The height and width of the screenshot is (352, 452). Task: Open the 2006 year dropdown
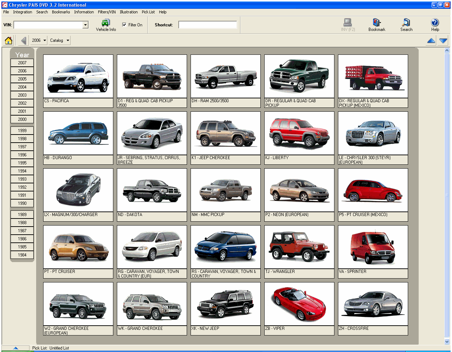39,40
